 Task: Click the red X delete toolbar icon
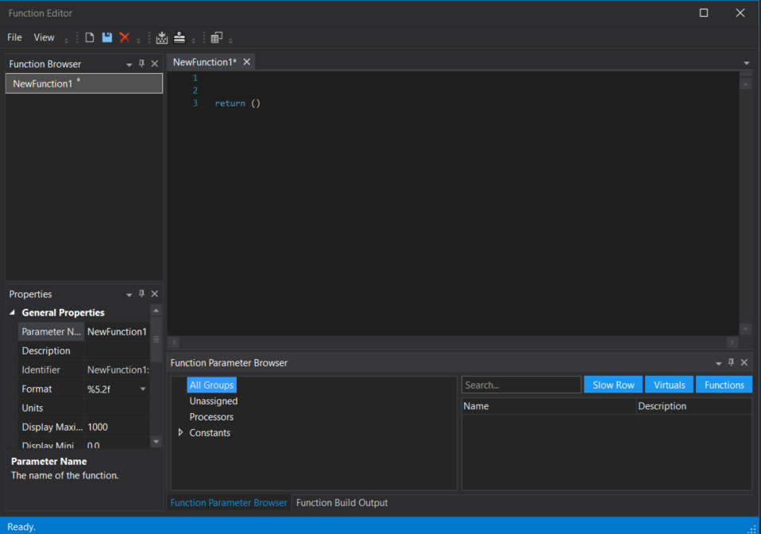click(x=126, y=37)
